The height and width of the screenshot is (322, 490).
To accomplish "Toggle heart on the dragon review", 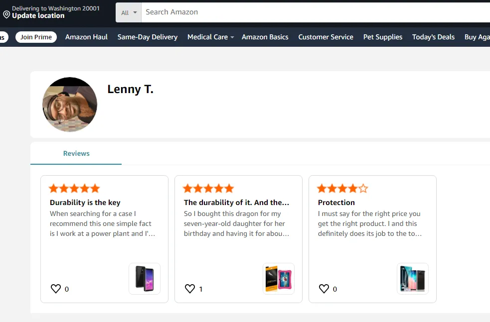I will click(x=190, y=289).
